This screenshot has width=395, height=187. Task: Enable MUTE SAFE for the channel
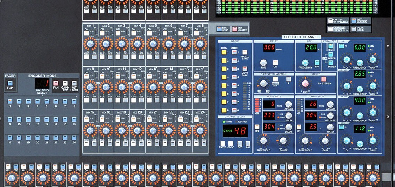coord(244,69)
